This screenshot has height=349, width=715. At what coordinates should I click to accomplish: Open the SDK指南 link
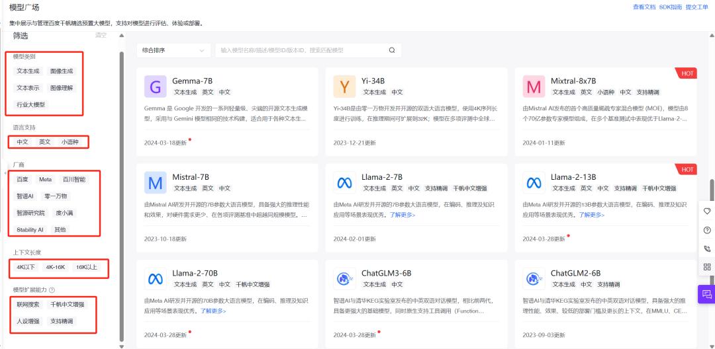point(670,7)
